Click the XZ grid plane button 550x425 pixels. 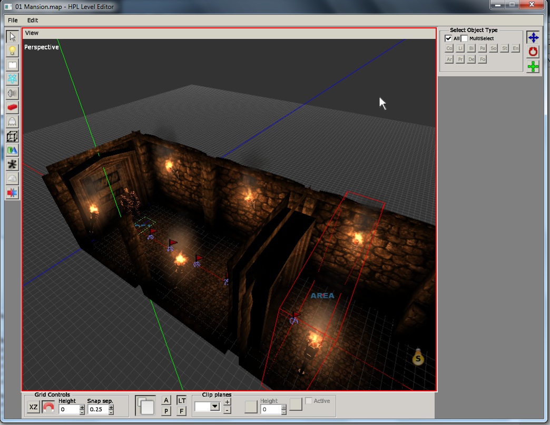33,408
